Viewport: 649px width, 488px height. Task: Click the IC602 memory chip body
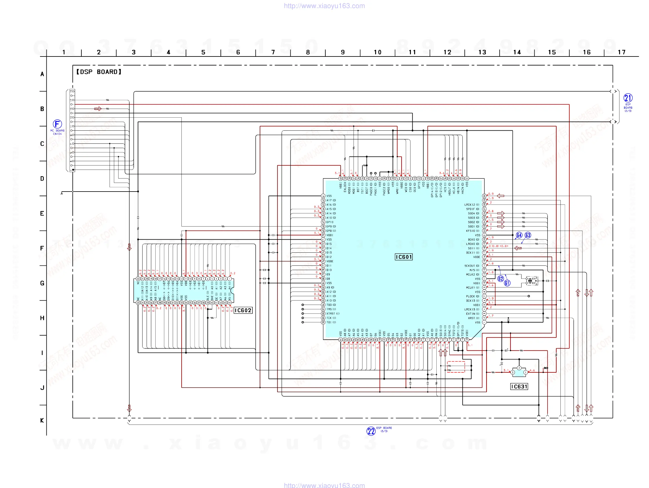pyautogui.click(x=184, y=291)
